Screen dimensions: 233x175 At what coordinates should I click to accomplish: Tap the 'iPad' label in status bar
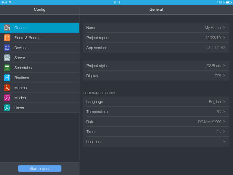coord(4,2)
